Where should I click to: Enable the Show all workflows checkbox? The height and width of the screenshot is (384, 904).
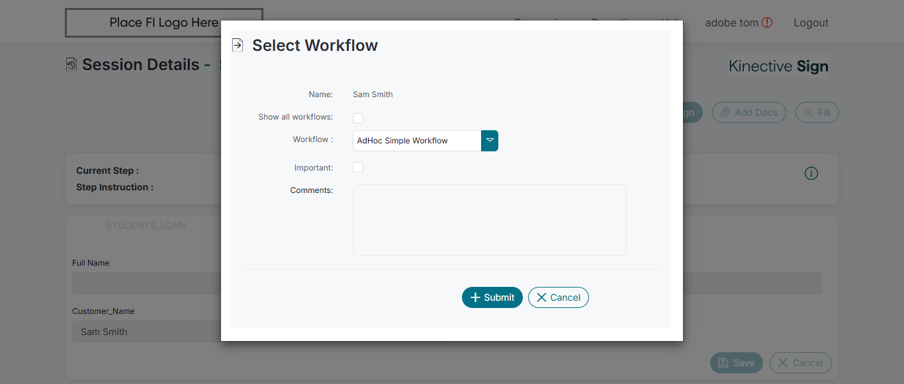pyautogui.click(x=358, y=118)
